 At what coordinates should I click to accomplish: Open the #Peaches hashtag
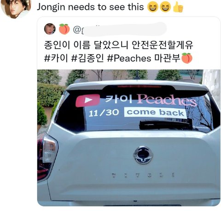tap(129, 58)
